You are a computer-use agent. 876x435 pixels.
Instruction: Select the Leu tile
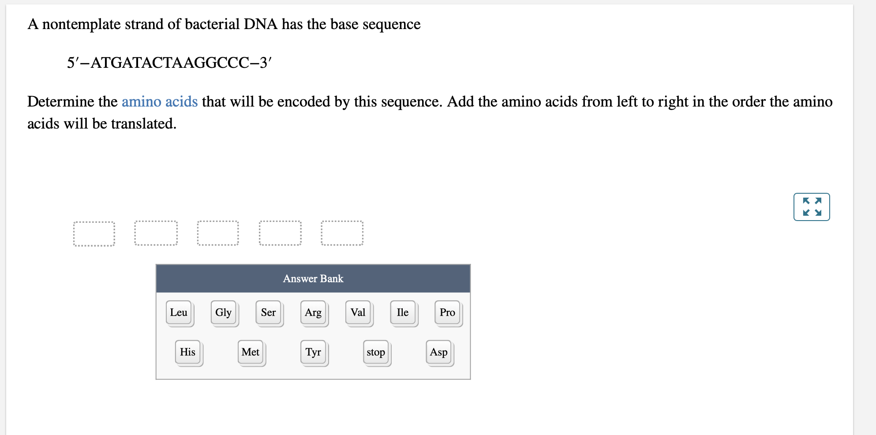pyautogui.click(x=179, y=312)
